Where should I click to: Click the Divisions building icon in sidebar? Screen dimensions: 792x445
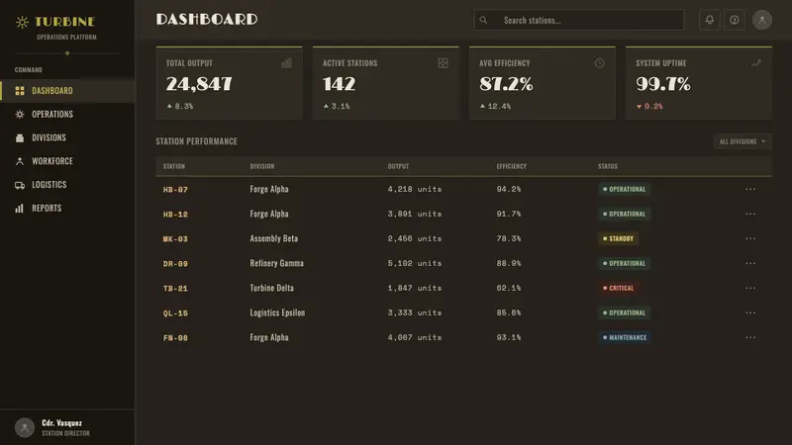[20, 137]
